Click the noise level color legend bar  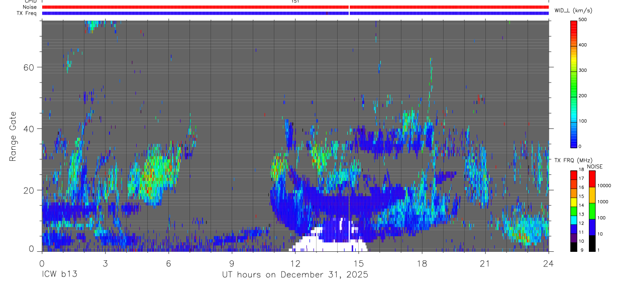pyautogui.click(x=592, y=211)
